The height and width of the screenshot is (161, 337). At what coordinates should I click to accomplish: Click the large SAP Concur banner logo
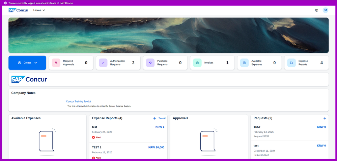click(29, 79)
